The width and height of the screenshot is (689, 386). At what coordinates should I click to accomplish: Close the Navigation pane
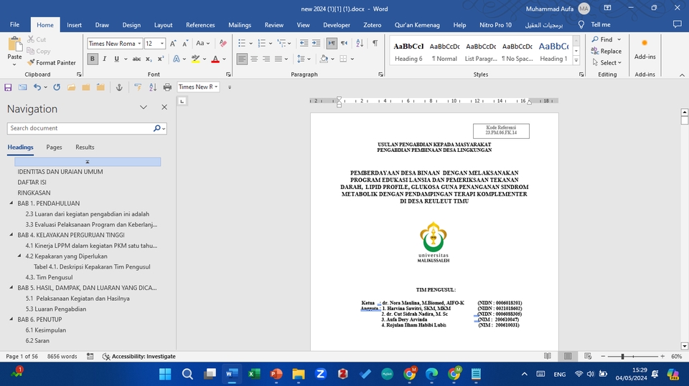click(x=164, y=107)
